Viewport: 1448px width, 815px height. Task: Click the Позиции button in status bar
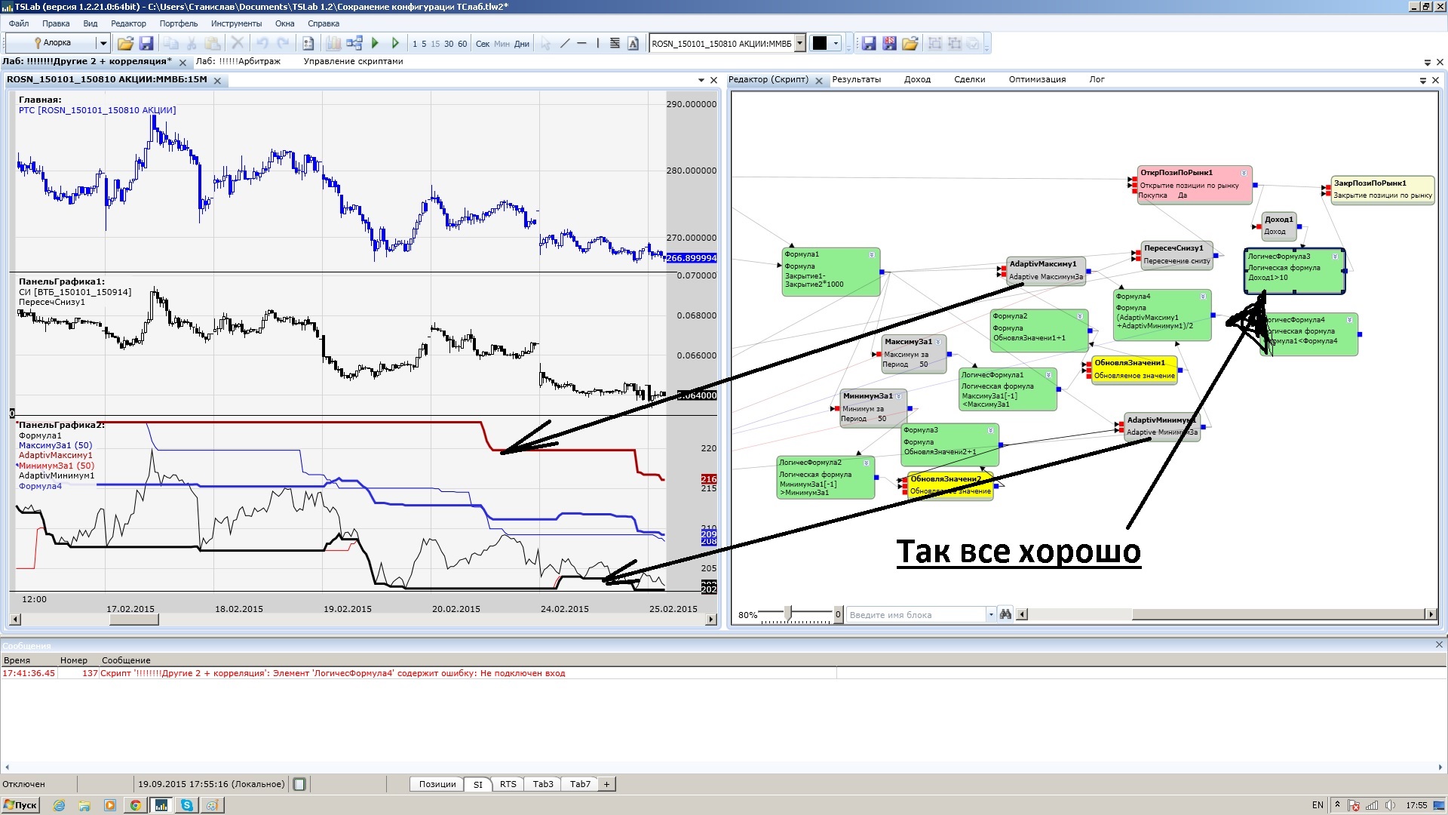point(437,784)
